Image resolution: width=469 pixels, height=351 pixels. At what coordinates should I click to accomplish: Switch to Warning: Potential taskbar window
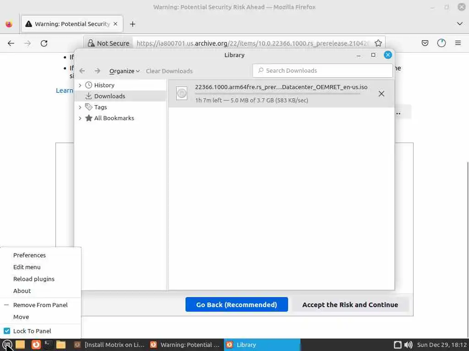[185, 345]
